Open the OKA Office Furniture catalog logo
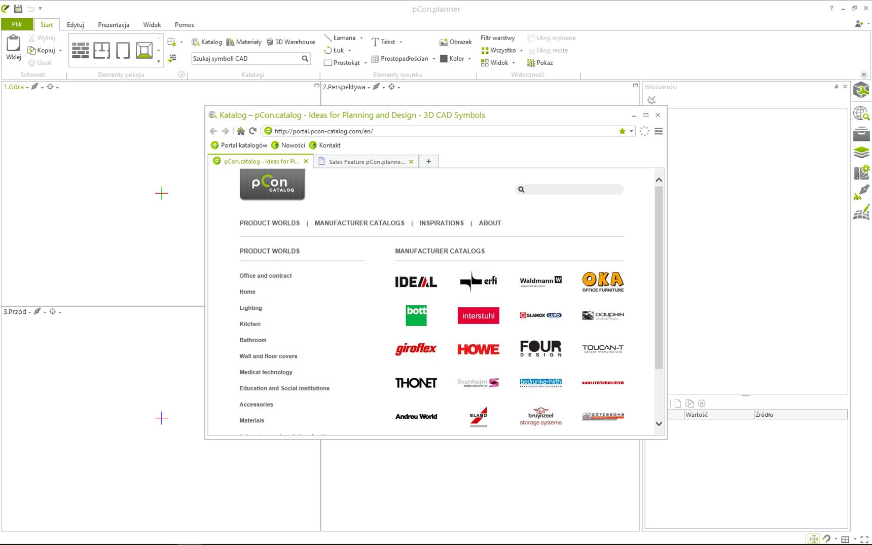This screenshot has width=872, height=545. tap(603, 282)
